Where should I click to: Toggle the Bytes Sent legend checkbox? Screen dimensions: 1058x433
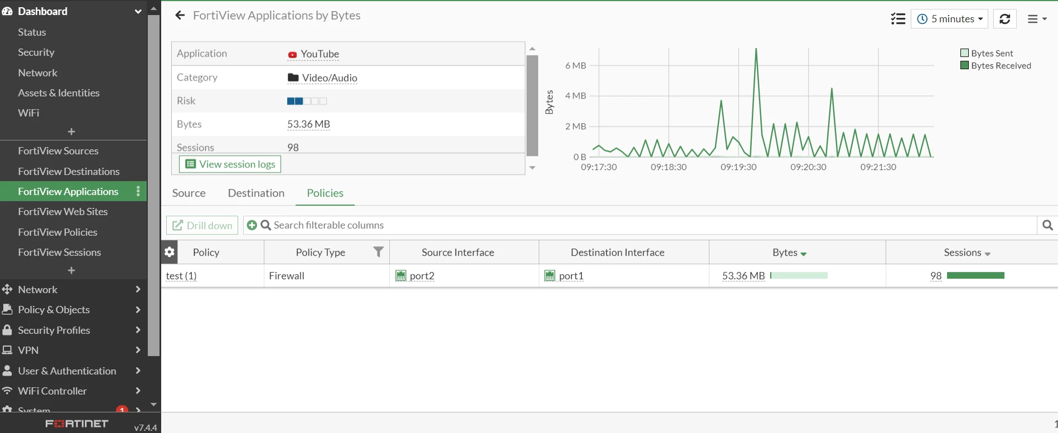[x=964, y=53]
